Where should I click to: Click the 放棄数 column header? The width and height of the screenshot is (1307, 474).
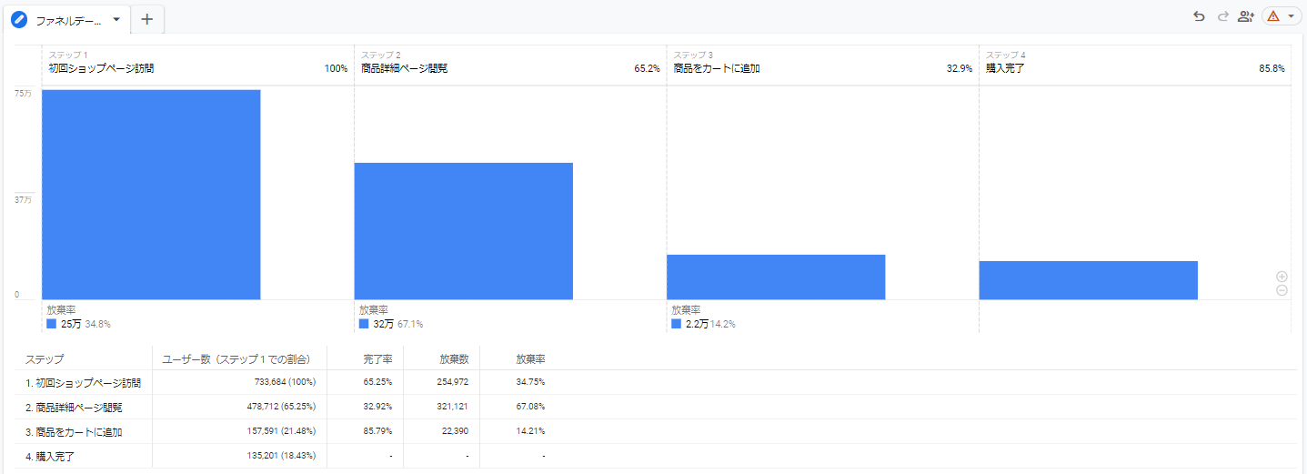pos(454,359)
